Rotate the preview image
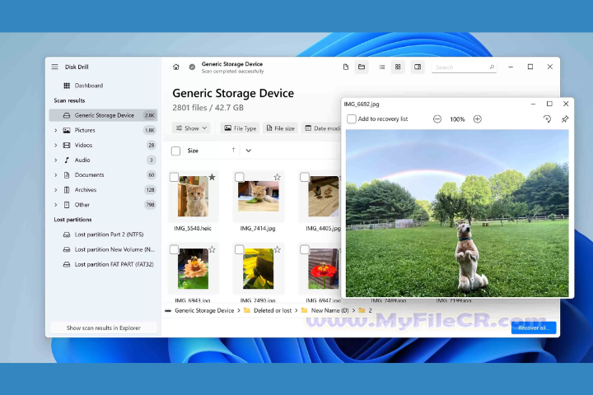 point(547,119)
